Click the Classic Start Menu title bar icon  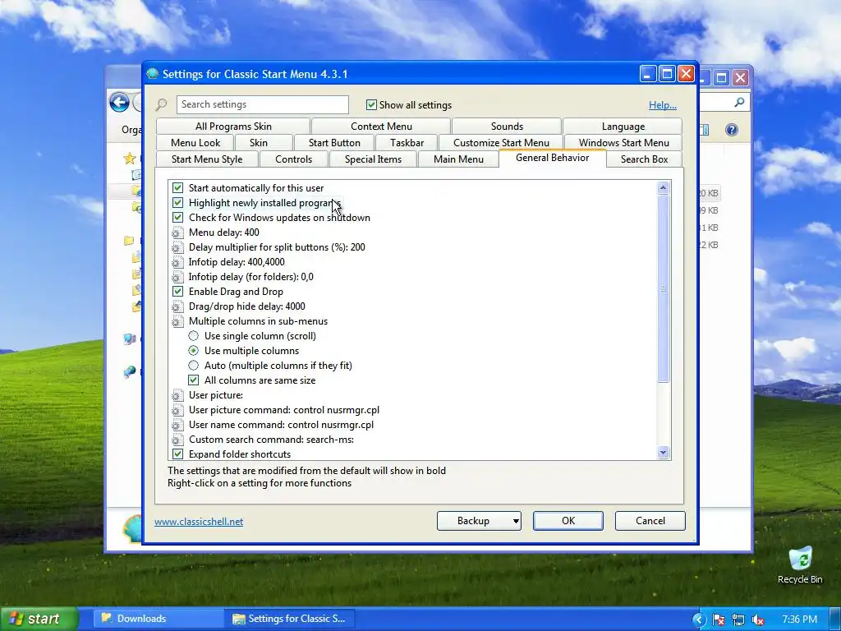(153, 74)
